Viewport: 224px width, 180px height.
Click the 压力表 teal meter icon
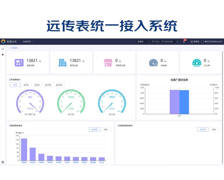coord(197,63)
